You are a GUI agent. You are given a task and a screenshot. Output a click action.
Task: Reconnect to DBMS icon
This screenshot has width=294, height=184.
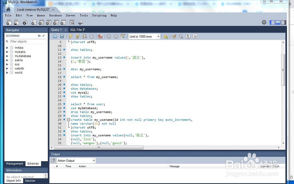click(x=81, y=23)
